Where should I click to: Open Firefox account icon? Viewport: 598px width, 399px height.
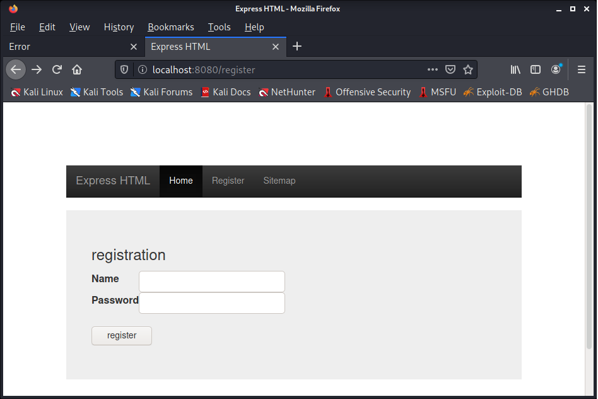(556, 69)
